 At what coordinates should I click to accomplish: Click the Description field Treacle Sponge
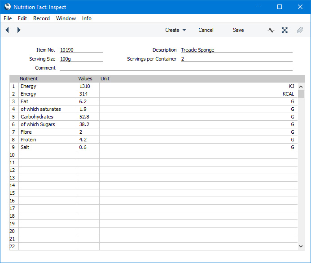point(237,50)
